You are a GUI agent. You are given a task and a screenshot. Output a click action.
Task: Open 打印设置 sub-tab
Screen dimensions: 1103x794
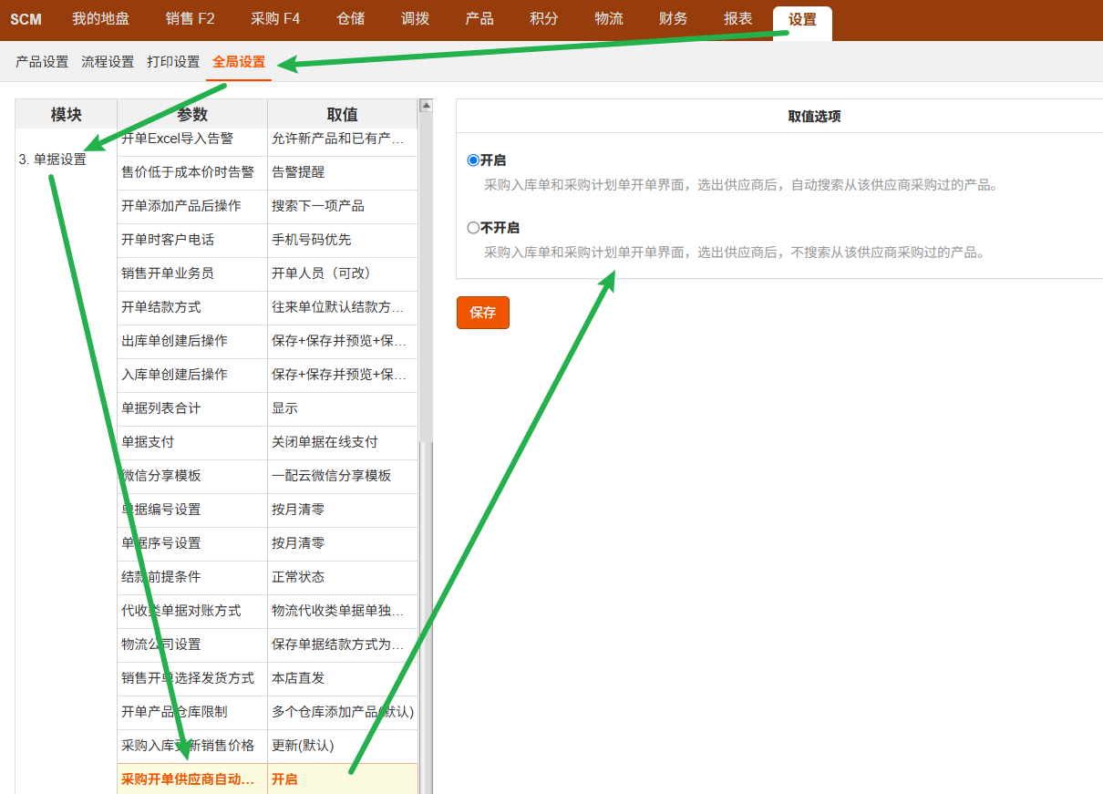click(173, 62)
